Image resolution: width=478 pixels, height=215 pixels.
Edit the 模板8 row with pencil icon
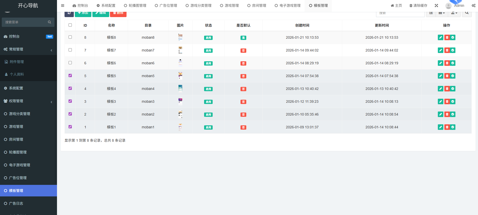click(441, 37)
